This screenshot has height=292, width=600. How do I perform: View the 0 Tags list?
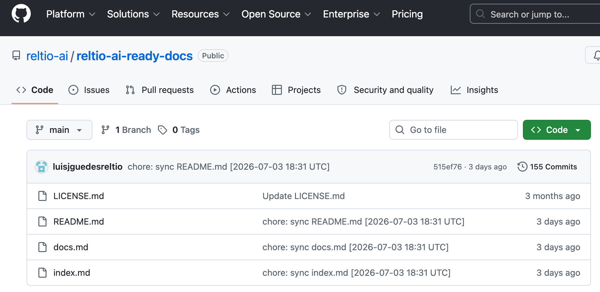(x=179, y=130)
